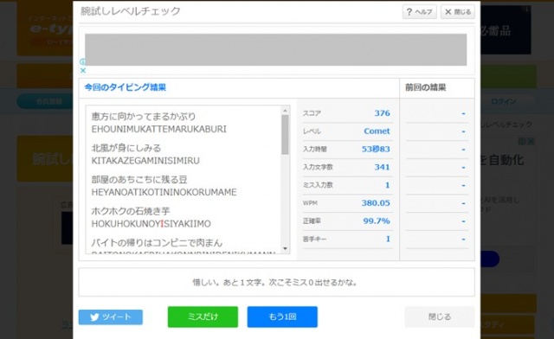554x339 pixels.
Task: Select the 前回の結果 column header
Action: pos(425,87)
